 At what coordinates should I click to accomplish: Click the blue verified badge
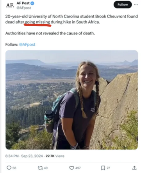(32, 3)
